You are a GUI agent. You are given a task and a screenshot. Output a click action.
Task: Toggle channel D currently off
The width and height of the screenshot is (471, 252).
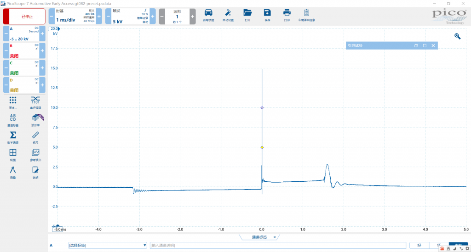(24, 85)
